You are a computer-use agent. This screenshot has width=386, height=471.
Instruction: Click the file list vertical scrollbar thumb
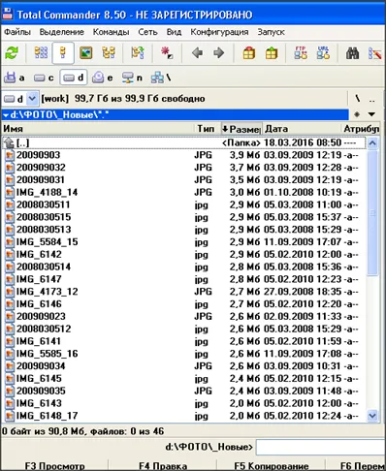pyautogui.click(x=372, y=212)
